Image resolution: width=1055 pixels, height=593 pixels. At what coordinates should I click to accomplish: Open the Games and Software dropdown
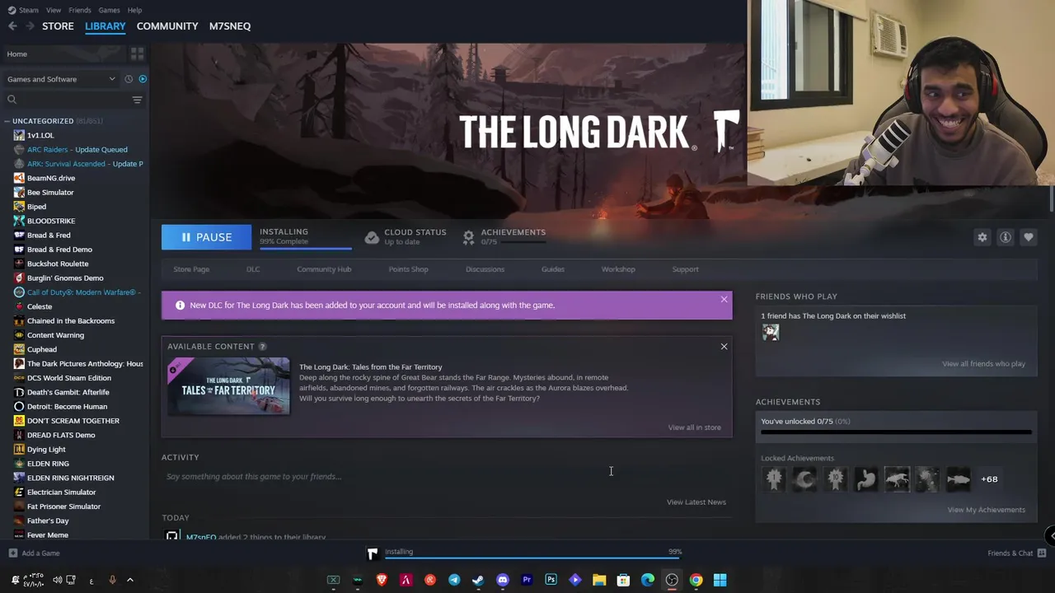(x=61, y=79)
